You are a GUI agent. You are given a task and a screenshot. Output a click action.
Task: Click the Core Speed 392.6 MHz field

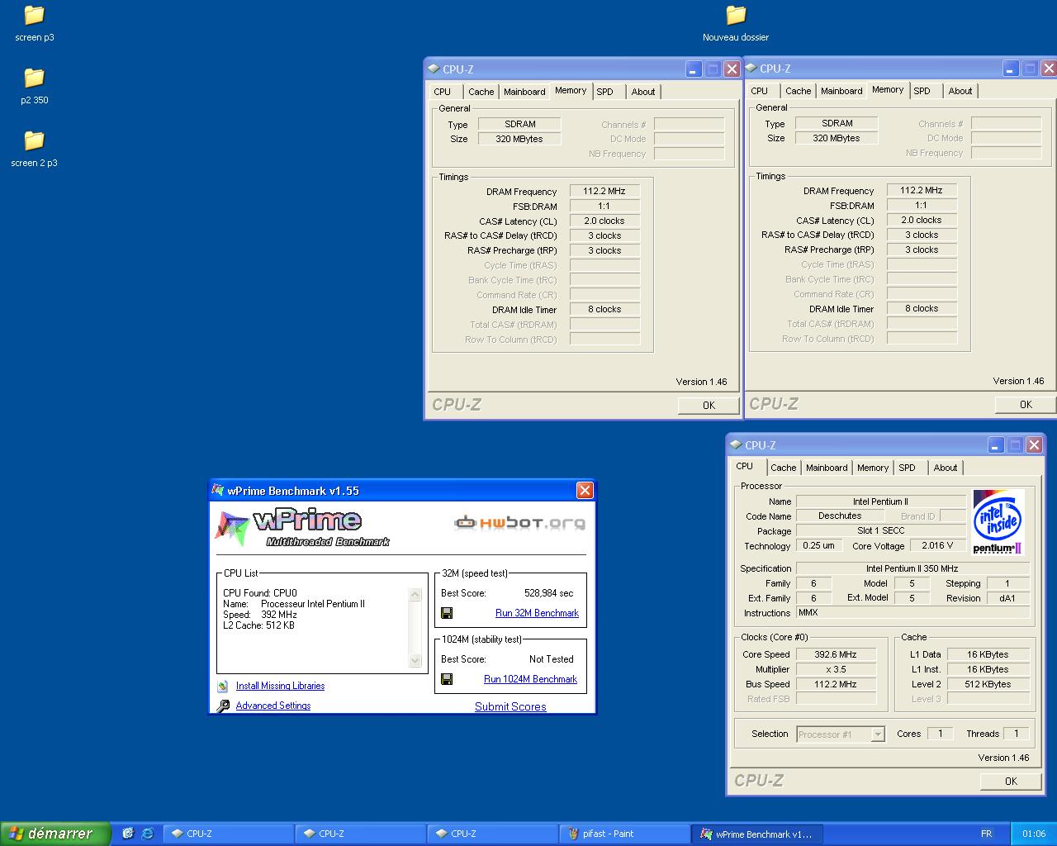836,654
